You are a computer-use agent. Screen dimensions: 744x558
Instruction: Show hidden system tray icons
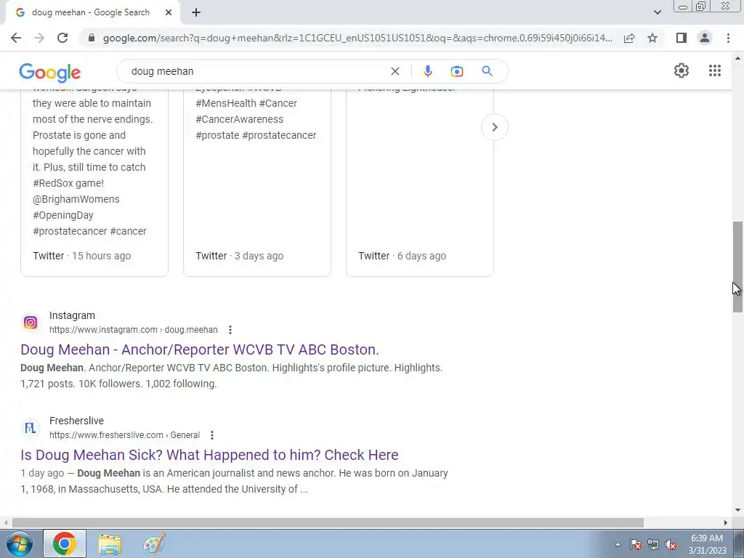tap(618, 544)
